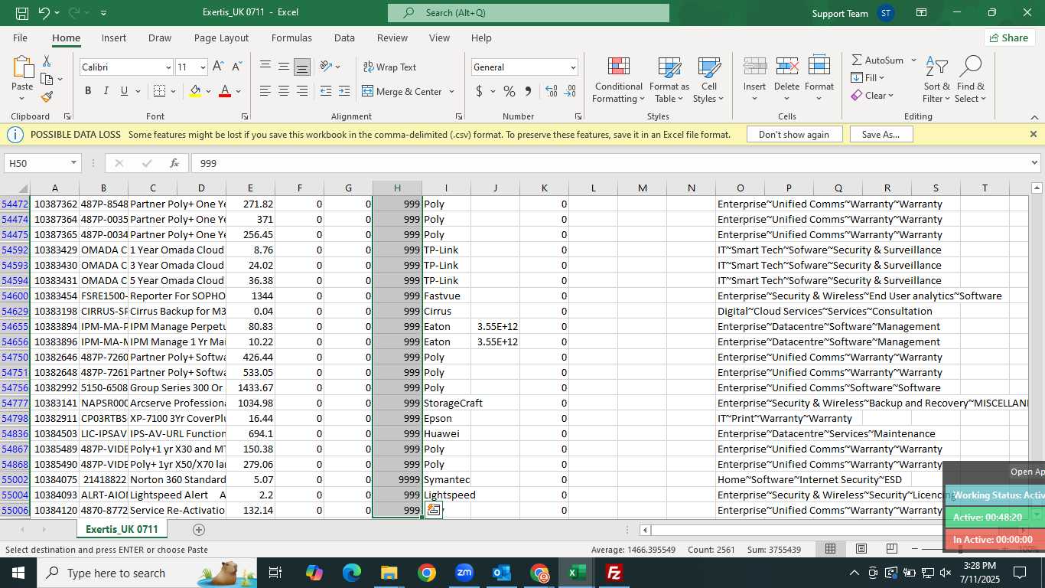Apply Comma Style format
The height and width of the screenshot is (588, 1045).
(x=528, y=91)
